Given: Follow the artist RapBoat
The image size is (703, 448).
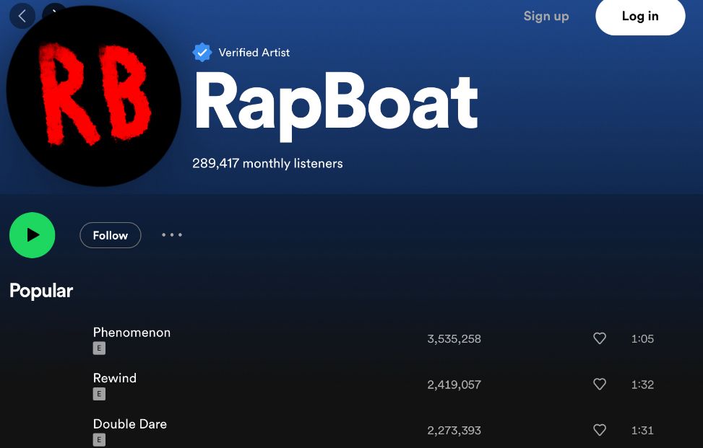Looking at the screenshot, I should point(110,235).
